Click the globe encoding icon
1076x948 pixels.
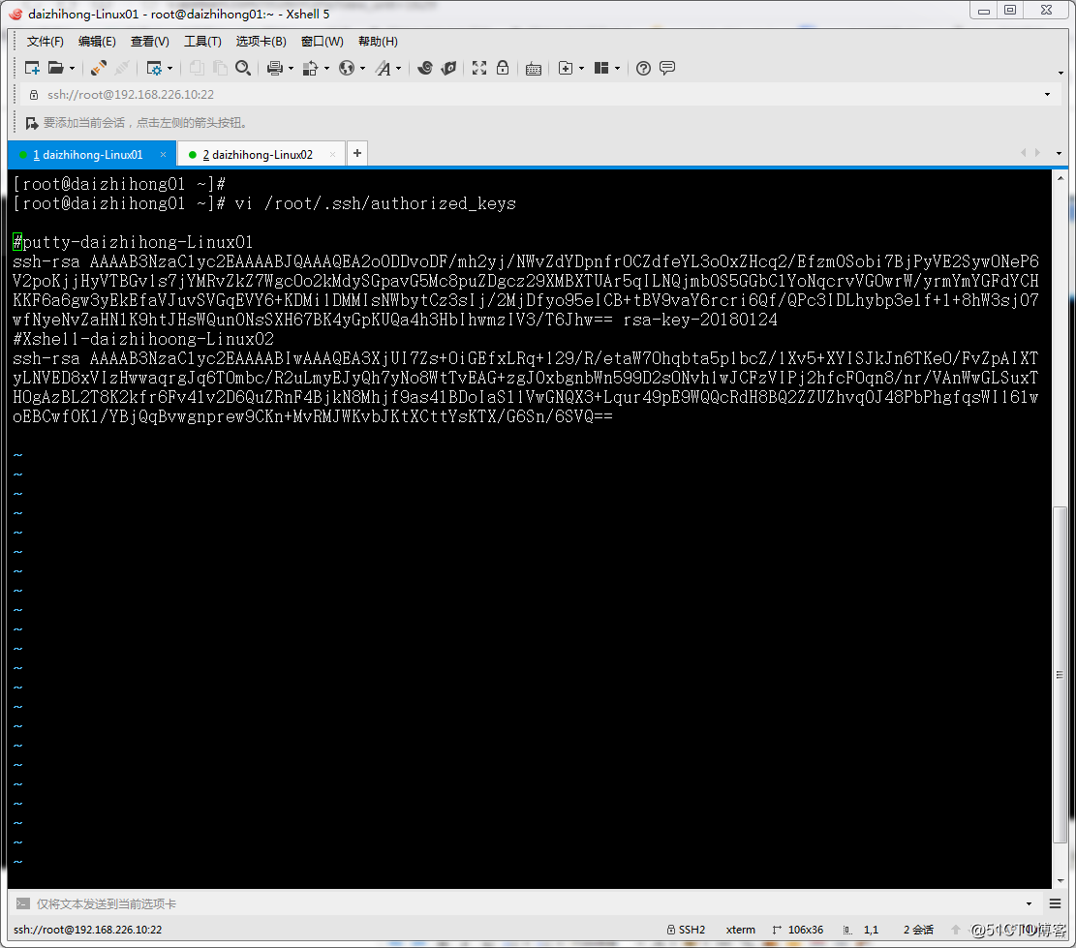(347, 68)
